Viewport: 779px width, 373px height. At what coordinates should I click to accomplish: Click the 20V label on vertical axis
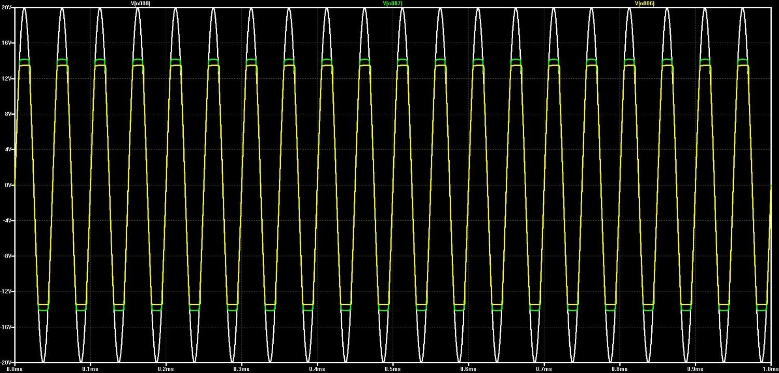pyautogui.click(x=6, y=9)
